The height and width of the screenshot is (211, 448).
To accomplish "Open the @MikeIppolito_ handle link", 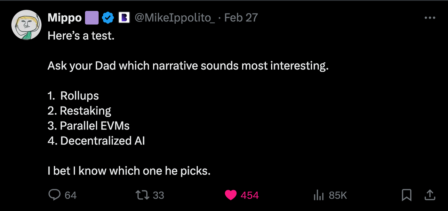I will pos(175,18).
